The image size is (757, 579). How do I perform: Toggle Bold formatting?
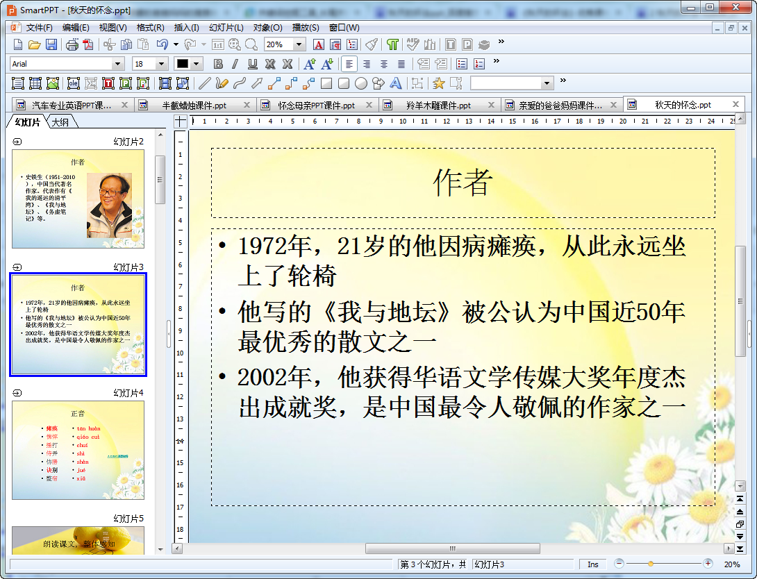tap(218, 64)
